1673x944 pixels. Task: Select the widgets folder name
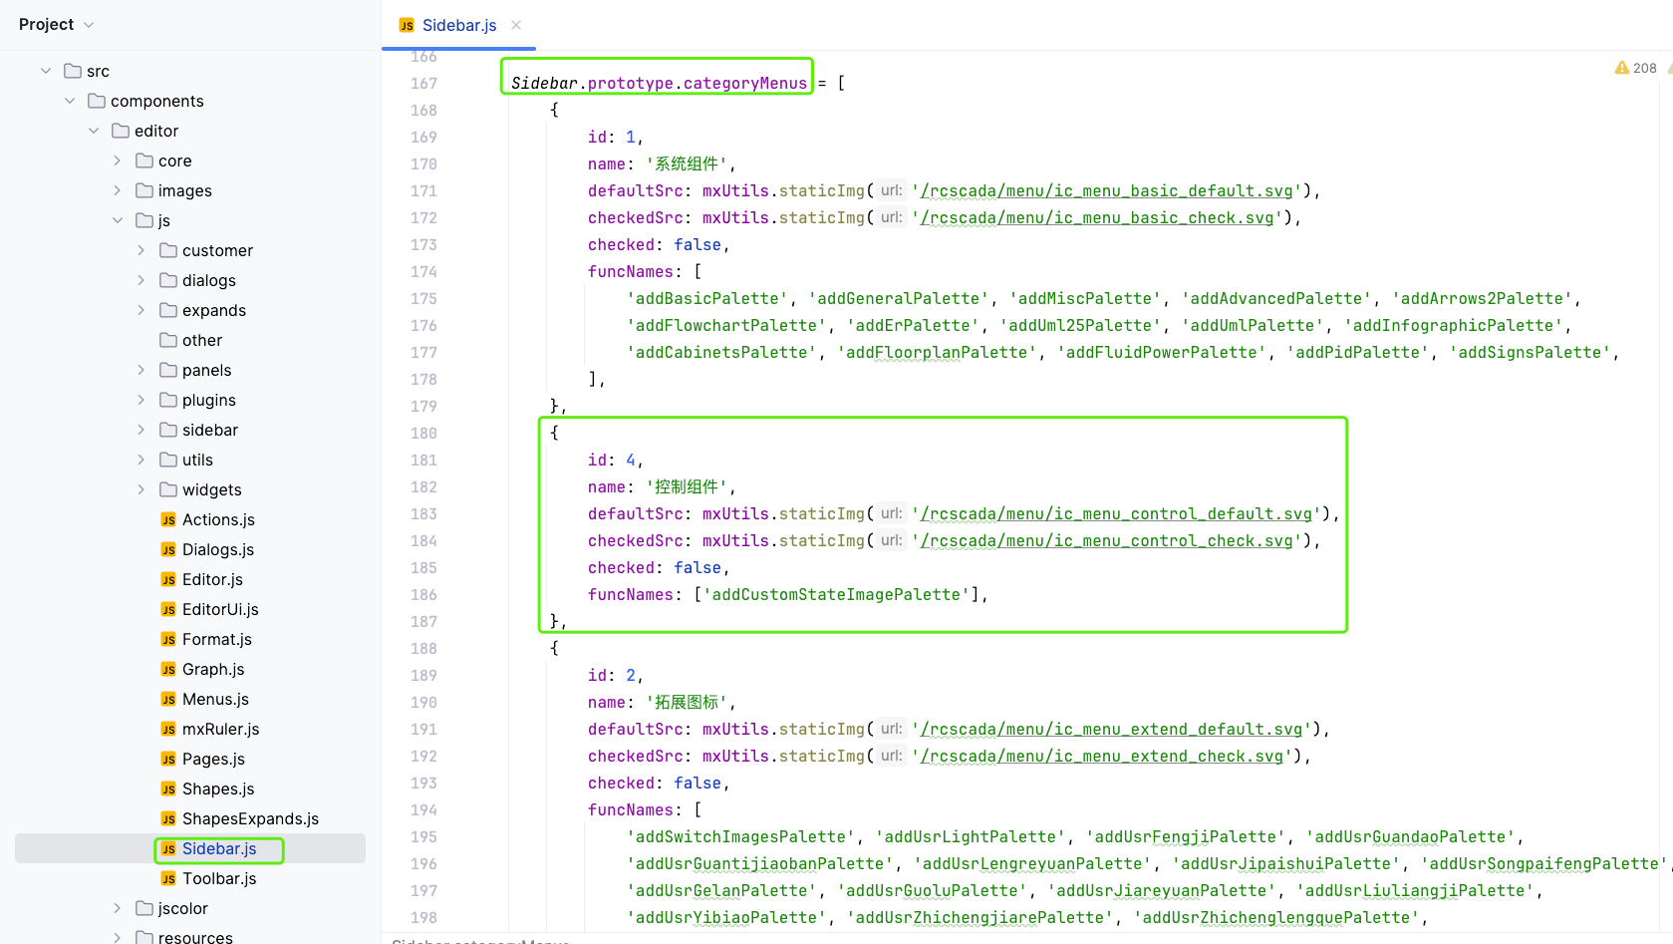coord(211,489)
